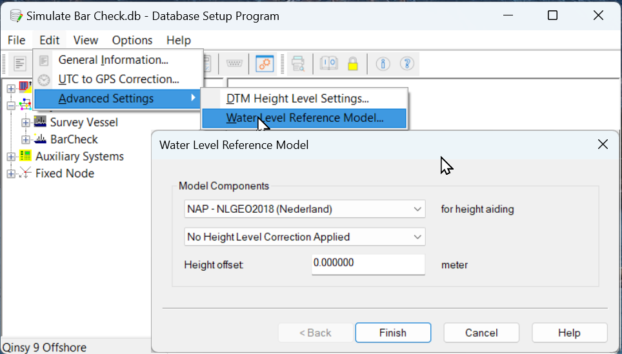Screen dimensions: 622x354
Task: Click the Survey Vessel ship icon
Action: coord(41,122)
